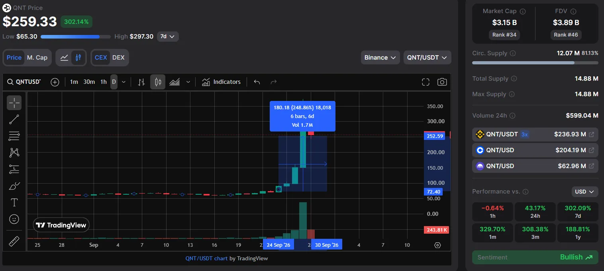The width and height of the screenshot is (604, 271).
Task: Click the low-high price range bar
Action: (x=76, y=37)
